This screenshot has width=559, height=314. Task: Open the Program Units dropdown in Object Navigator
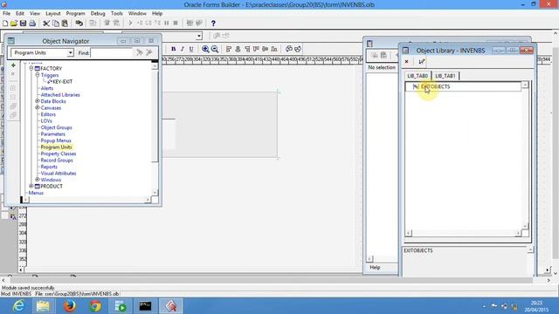pyautogui.click(x=70, y=52)
